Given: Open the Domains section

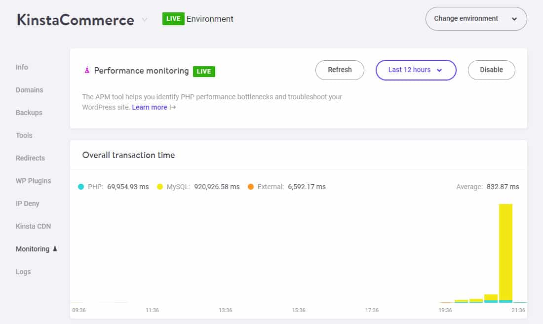Looking at the screenshot, I should click(x=30, y=90).
